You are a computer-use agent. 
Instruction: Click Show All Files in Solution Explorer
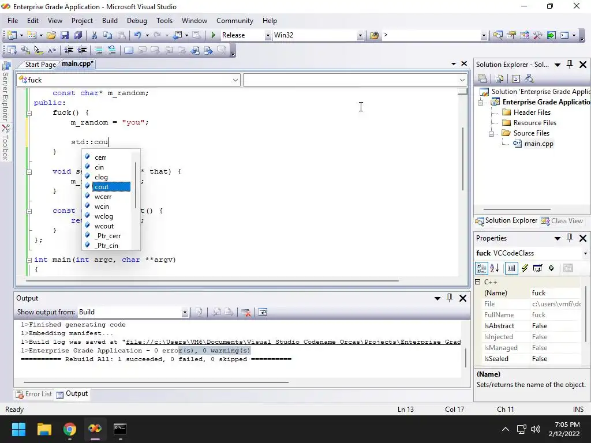[499, 78]
